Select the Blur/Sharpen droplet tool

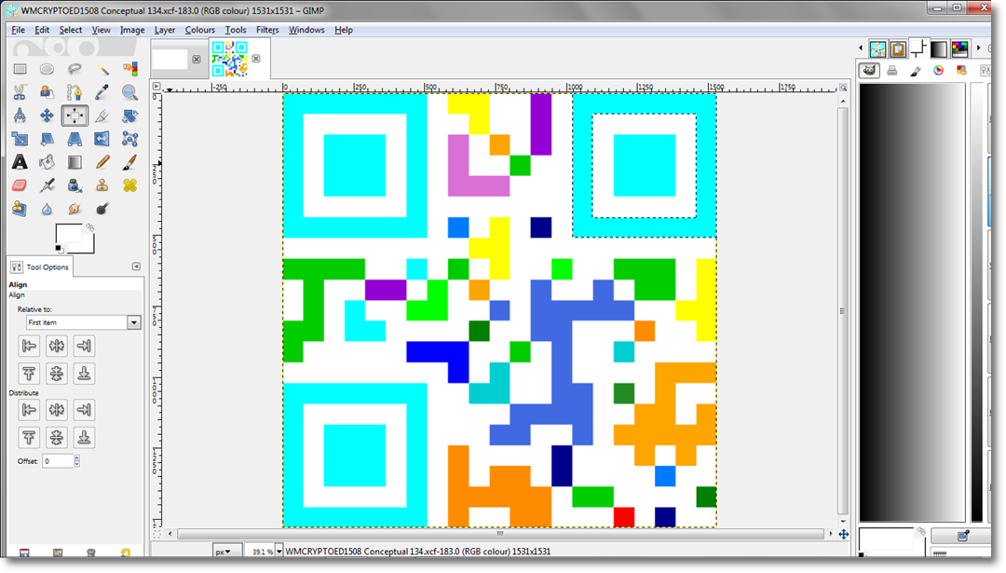pos(47,209)
